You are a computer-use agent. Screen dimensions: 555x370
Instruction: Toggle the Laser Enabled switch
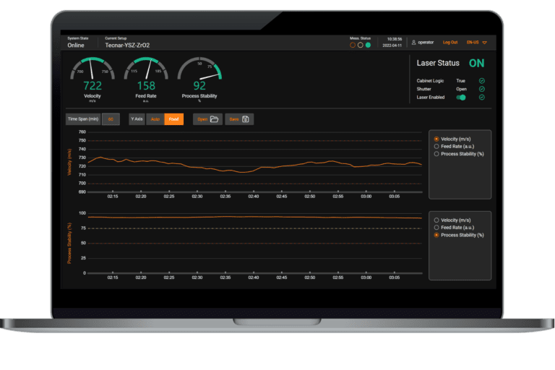(x=460, y=97)
